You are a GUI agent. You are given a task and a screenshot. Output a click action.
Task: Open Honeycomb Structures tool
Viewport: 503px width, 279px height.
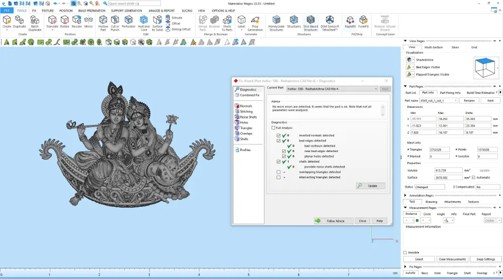(276, 24)
